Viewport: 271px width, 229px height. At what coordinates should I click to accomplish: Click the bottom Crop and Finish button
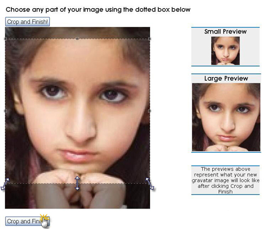[28, 221]
